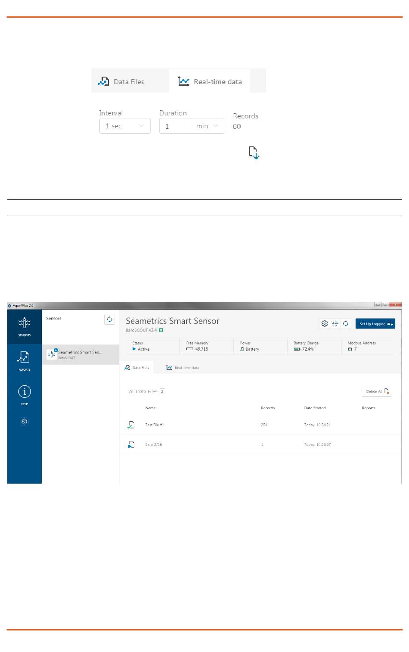The image size is (409, 652).
Task: Select Seametrics Smart Sen.. BaroSCOUT sensor entry
Action: point(81,354)
